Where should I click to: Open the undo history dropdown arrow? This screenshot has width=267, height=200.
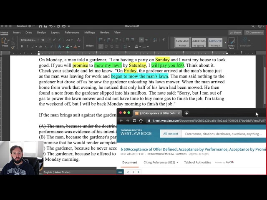click(x=54, y=26)
